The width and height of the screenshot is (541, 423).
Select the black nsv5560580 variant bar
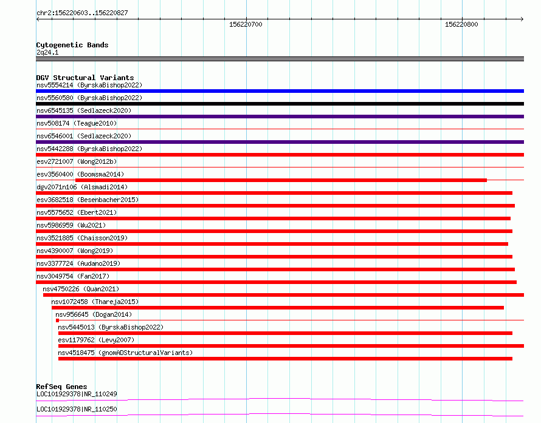click(x=280, y=104)
